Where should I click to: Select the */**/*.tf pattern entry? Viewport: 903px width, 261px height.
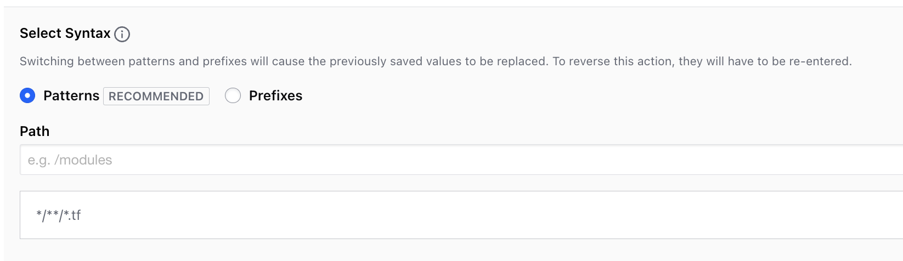58,215
